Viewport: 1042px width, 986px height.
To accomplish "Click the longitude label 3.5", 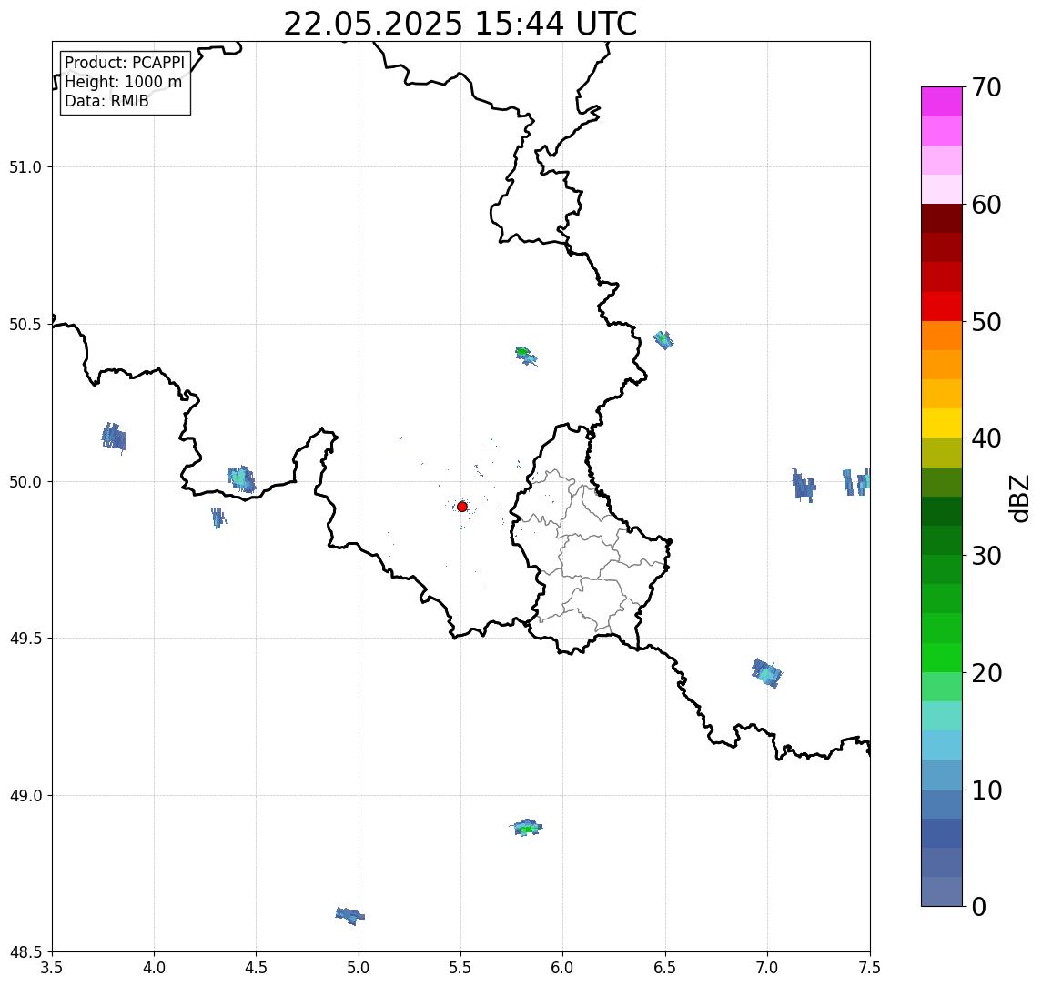I will point(52,968).
